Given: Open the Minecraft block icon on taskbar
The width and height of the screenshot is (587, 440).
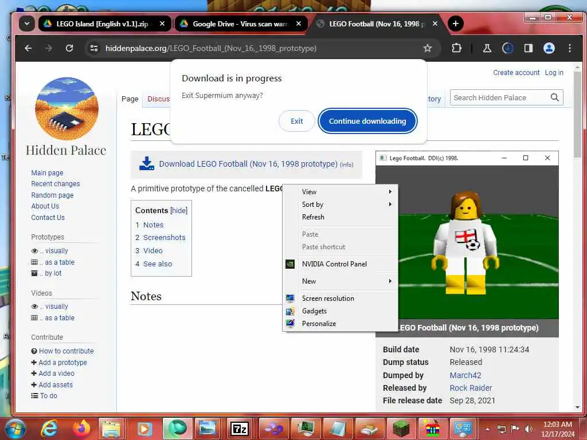Looking at the screenshot, I should [x=401, y=429].
